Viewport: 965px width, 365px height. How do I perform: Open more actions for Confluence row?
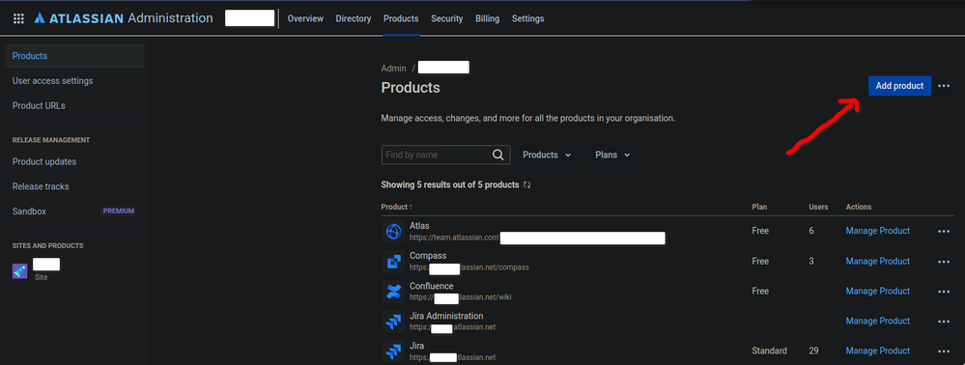944,292
